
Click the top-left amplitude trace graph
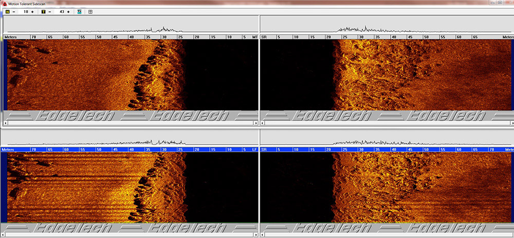131,25
